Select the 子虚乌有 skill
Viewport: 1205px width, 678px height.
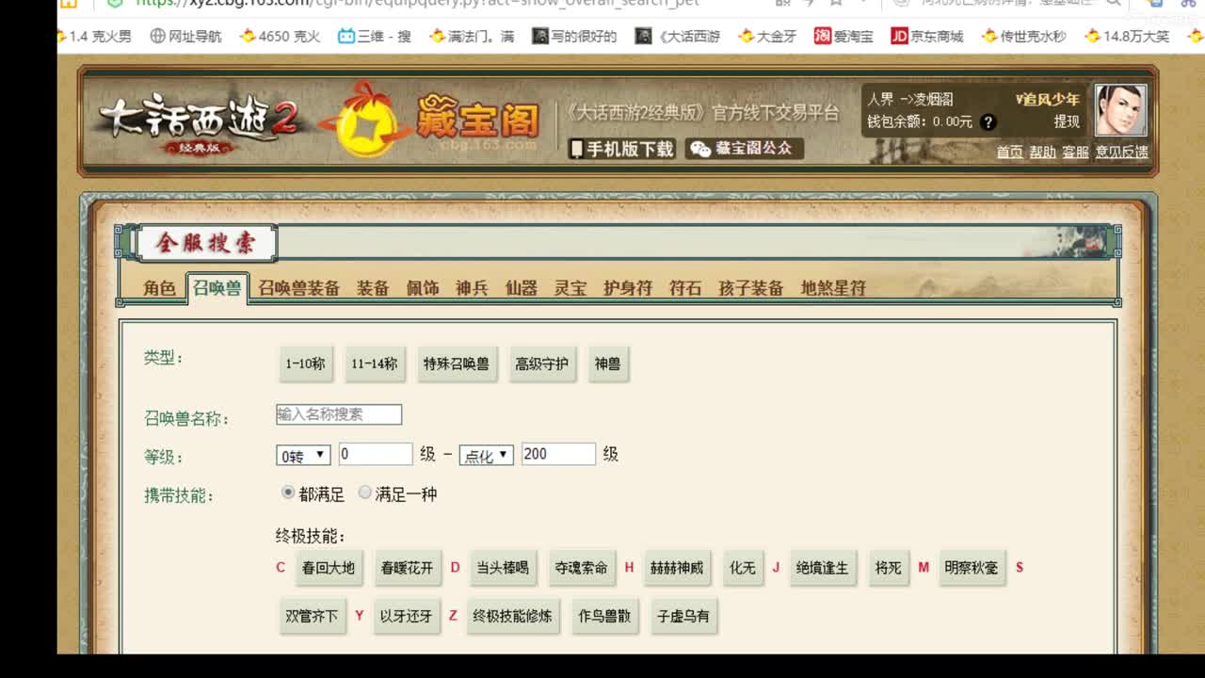pyautogui.click(x=684, y=616)
